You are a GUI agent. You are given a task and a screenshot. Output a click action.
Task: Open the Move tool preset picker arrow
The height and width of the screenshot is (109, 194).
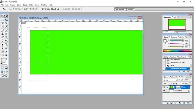7,9
